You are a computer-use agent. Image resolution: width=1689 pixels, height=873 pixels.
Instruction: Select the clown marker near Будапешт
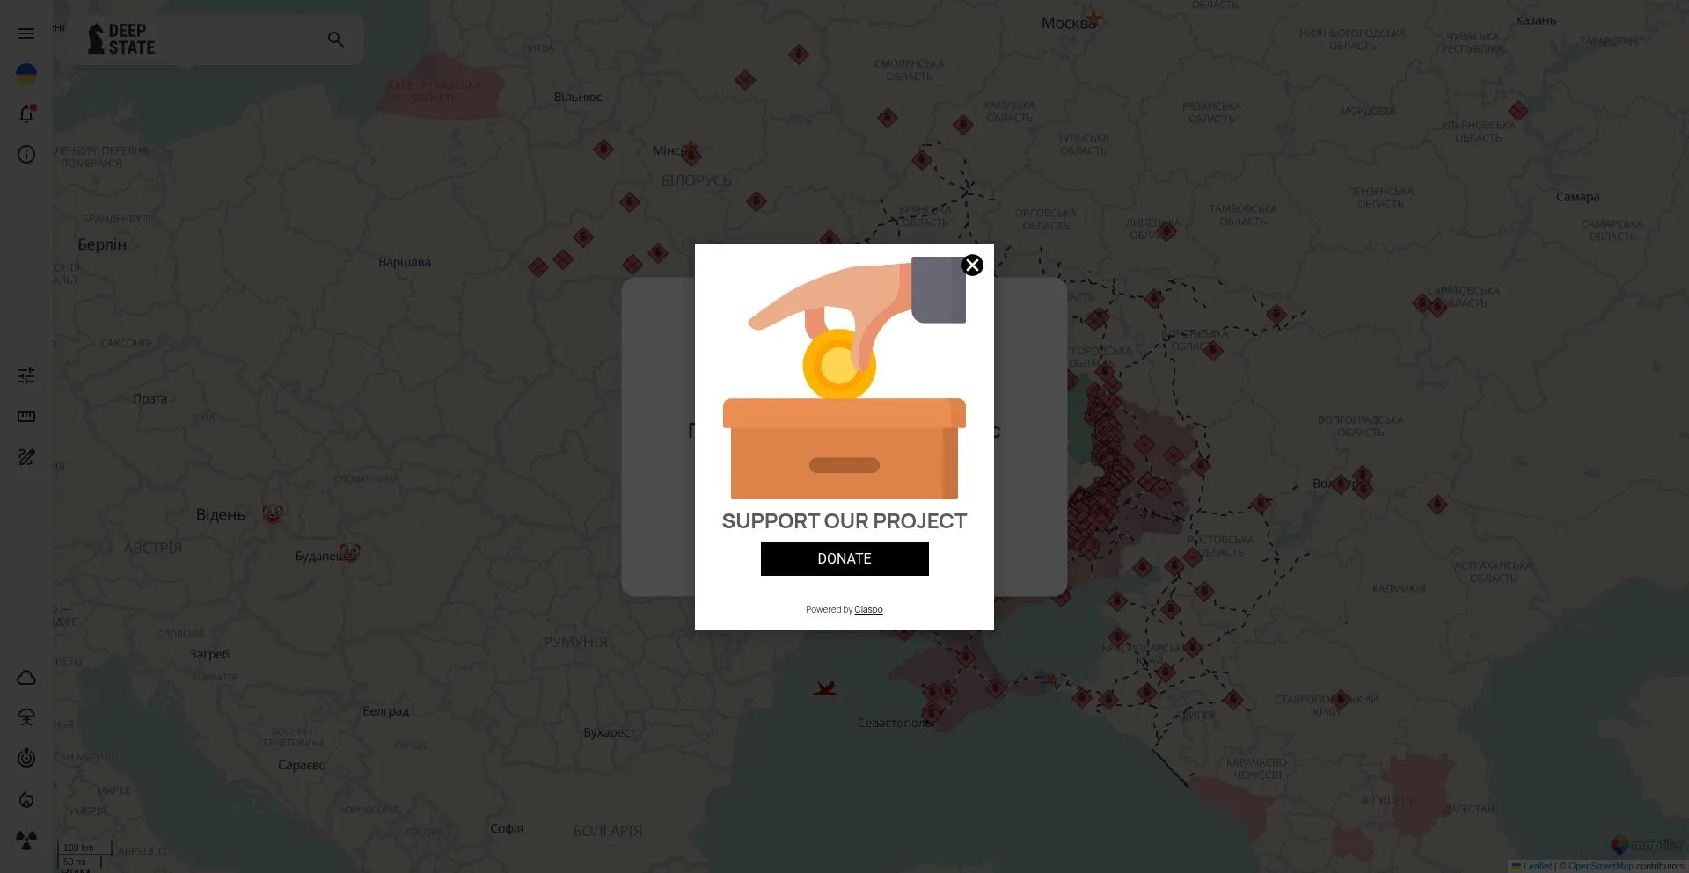[x=350, y=553]
